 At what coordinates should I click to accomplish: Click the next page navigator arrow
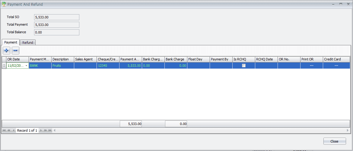pyautogui.click(x=46, y=130)
